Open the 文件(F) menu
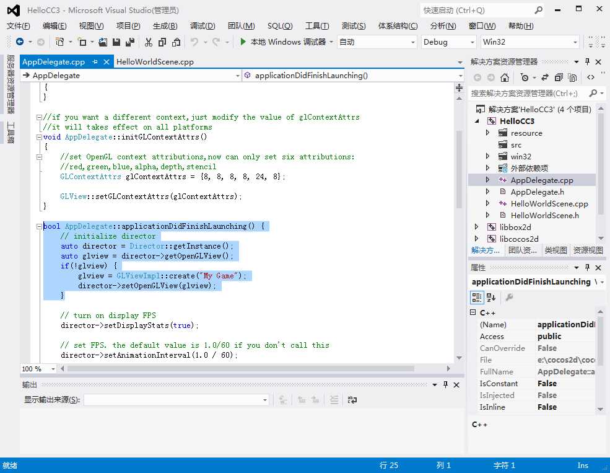Screen dimensions: 610x473 [x=19, y=25]
